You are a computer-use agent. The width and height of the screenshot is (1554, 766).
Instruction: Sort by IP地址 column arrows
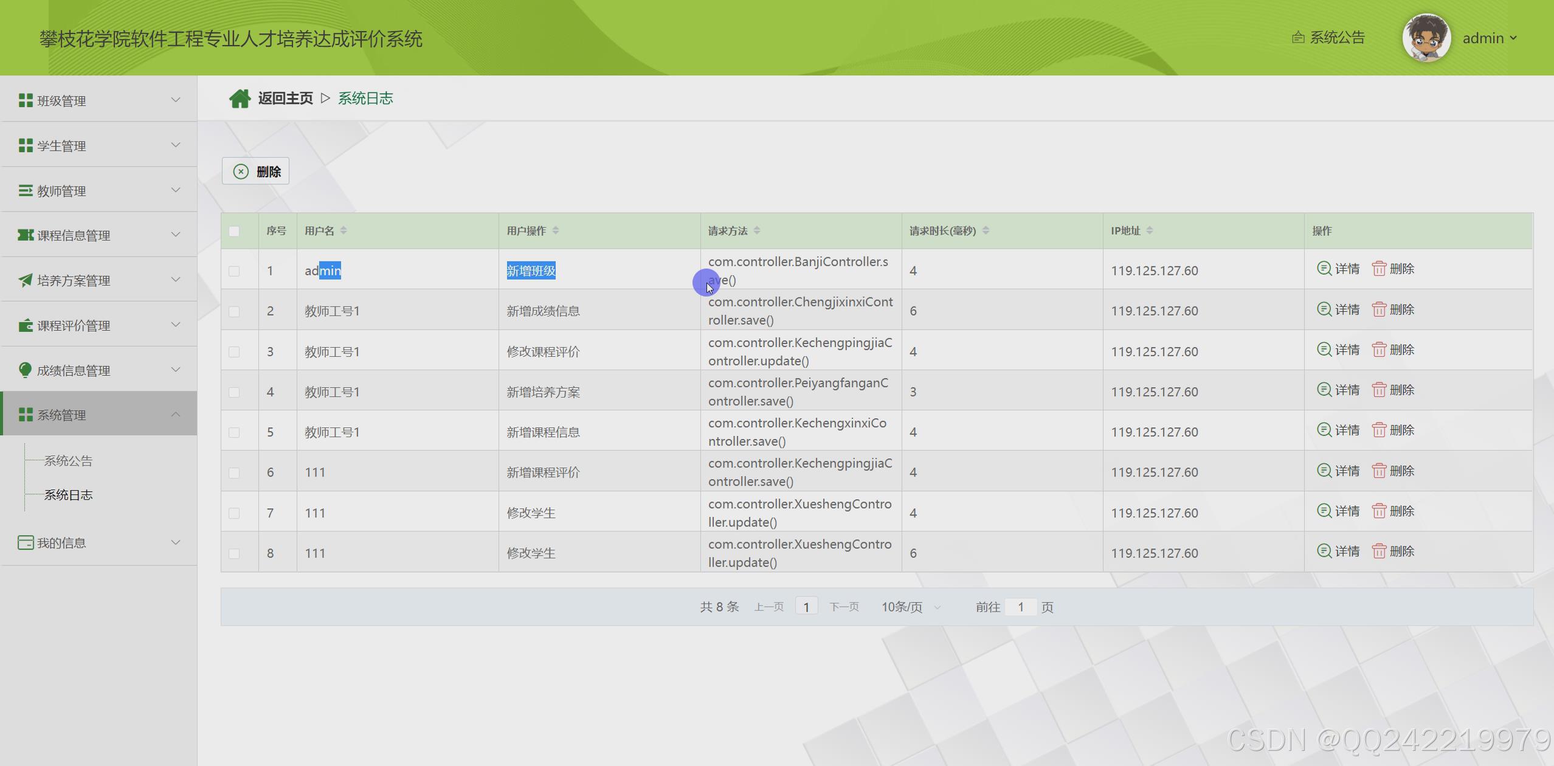click(1149, 230)
